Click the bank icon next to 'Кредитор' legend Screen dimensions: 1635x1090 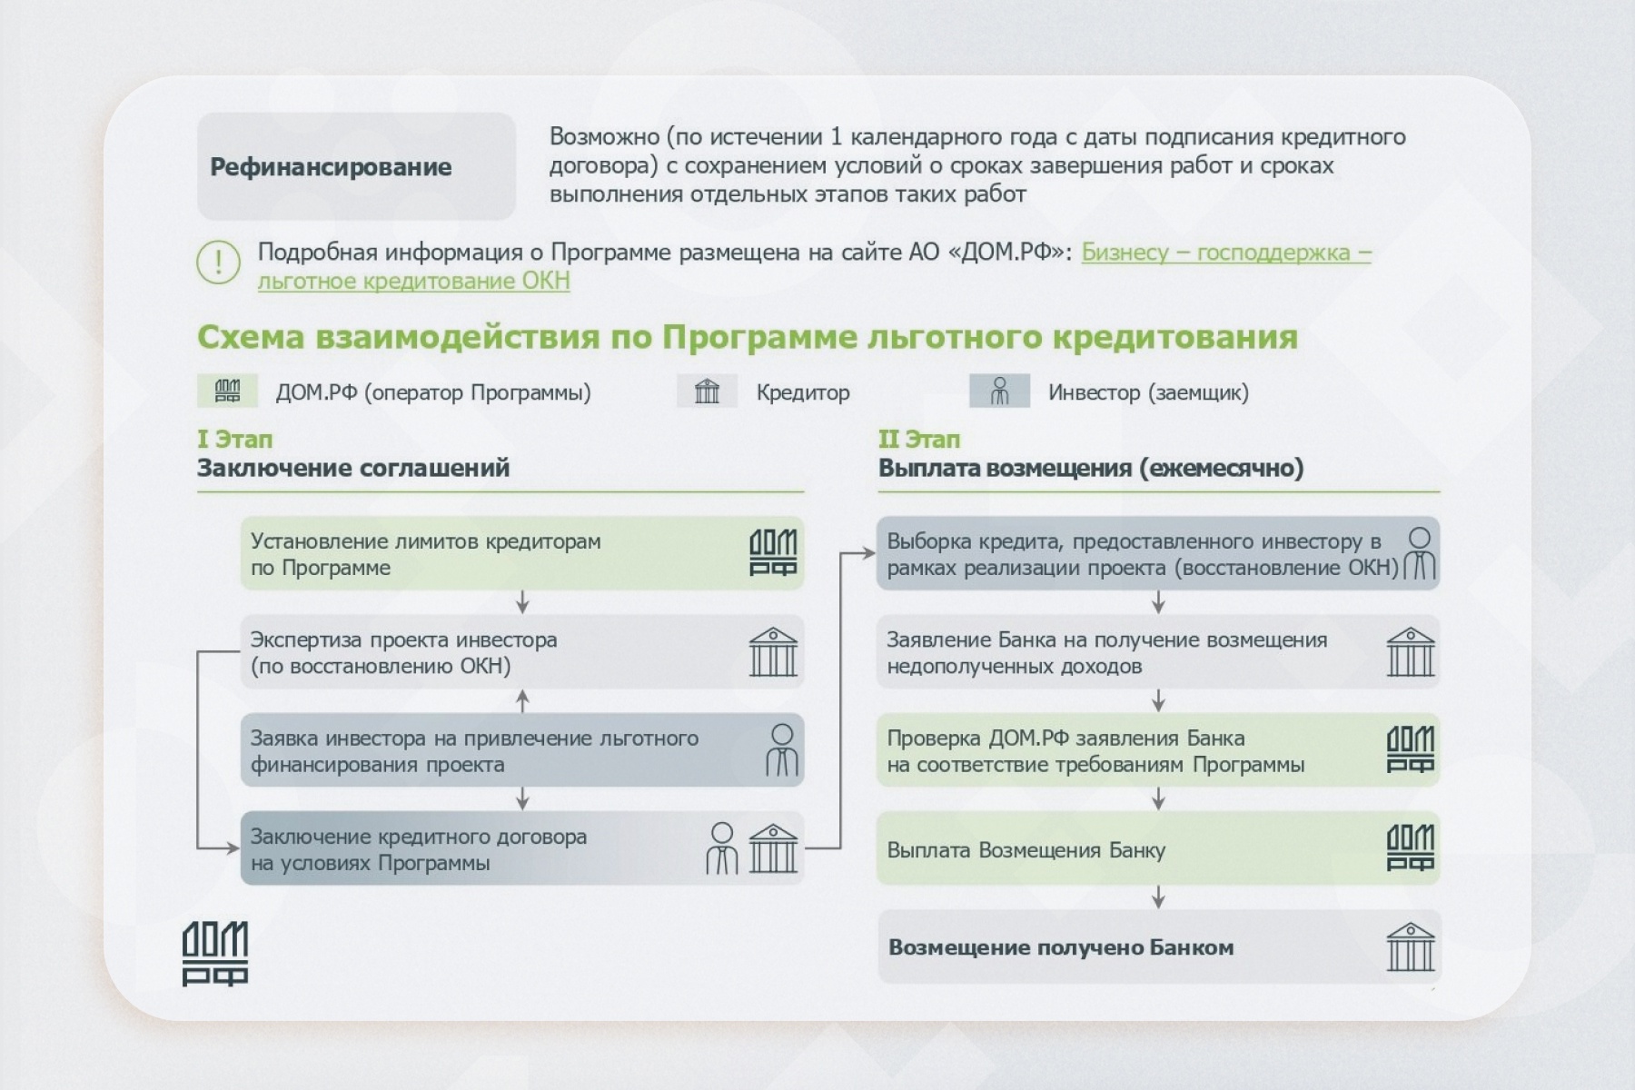click(707, 391)
